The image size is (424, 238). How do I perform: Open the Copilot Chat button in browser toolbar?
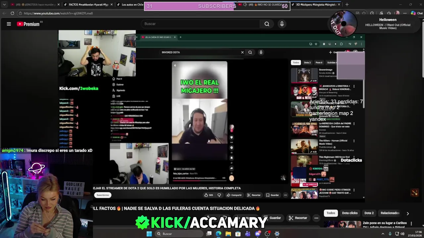point(417,13)
